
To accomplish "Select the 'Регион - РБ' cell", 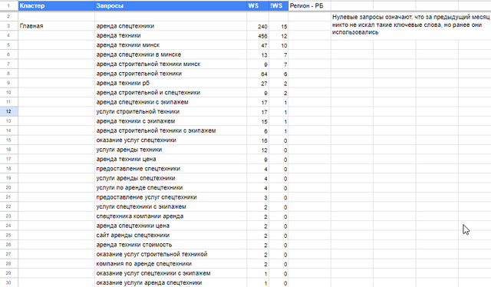I will (310, 5).
